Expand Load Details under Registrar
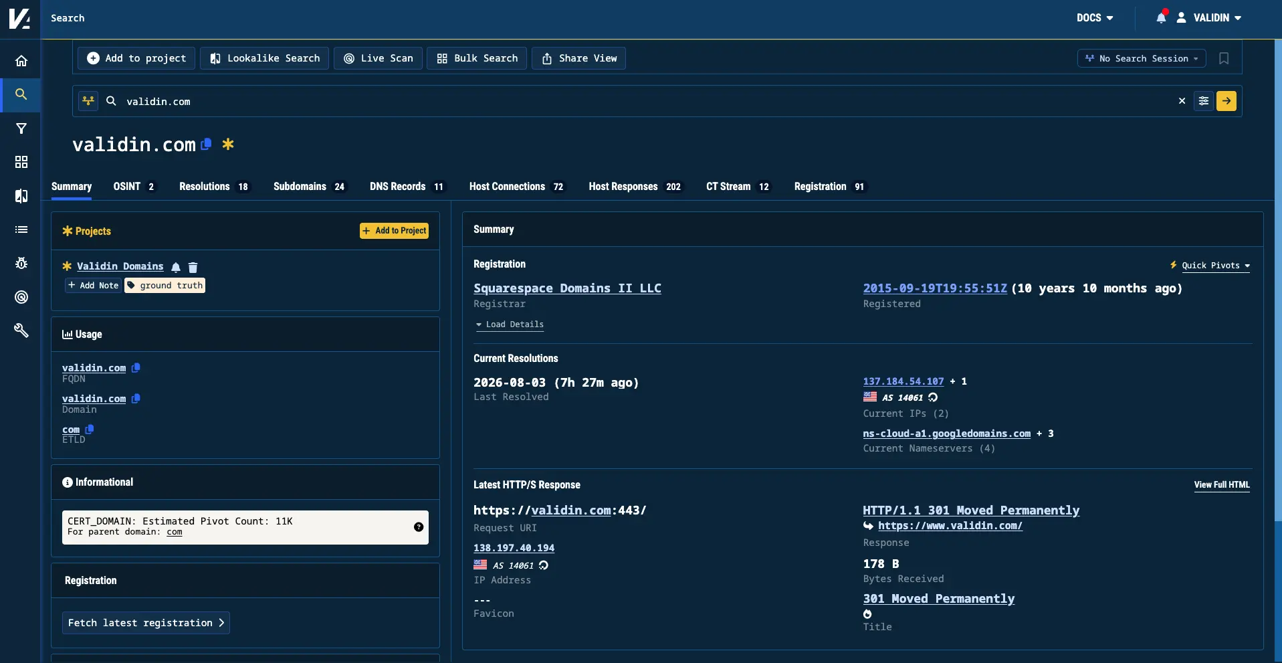1282x663 pixels. [510, 324]
